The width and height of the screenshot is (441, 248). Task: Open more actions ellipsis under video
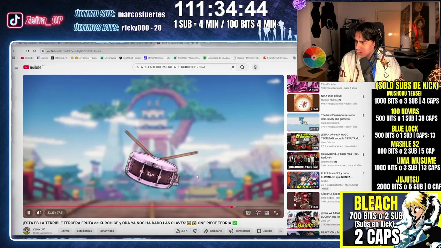(x=280, y=231)
